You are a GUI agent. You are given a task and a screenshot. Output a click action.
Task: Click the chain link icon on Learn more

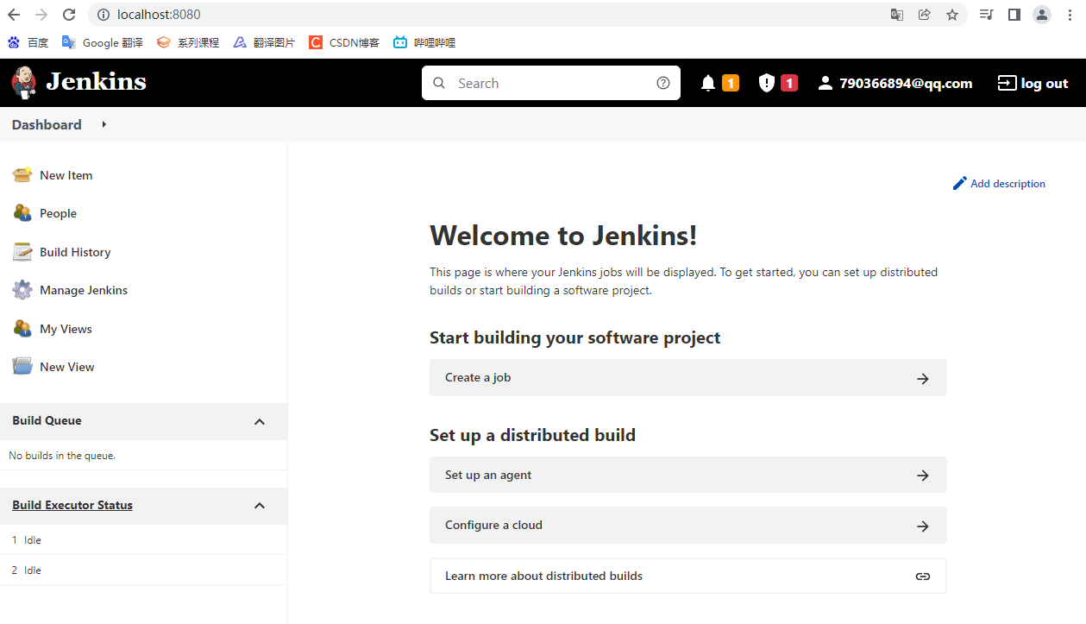click(x=923, y=577)
